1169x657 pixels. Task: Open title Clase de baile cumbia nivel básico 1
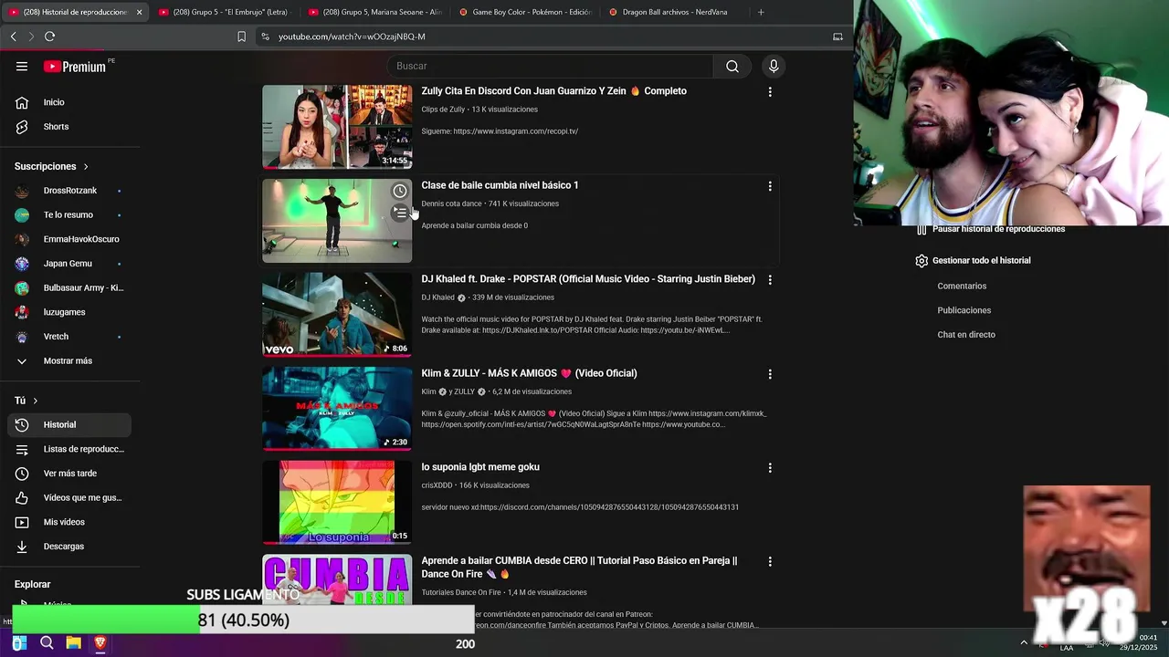[500, 185]
